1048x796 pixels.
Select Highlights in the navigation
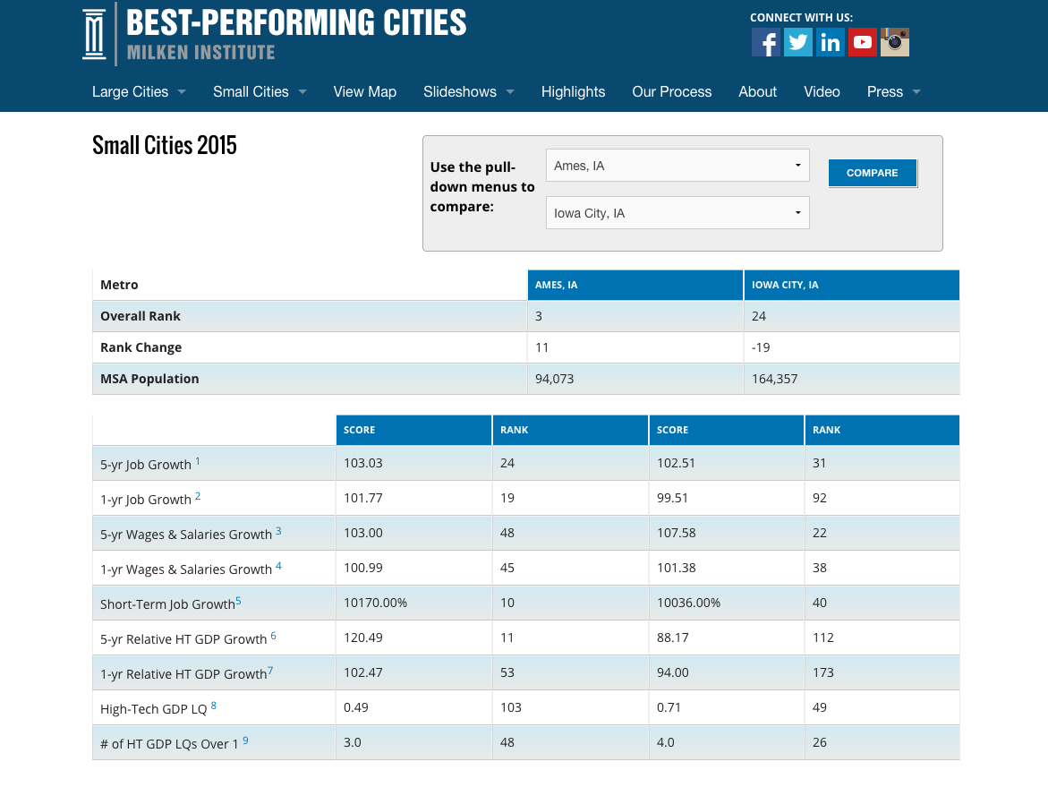click(x=573, y=92)
